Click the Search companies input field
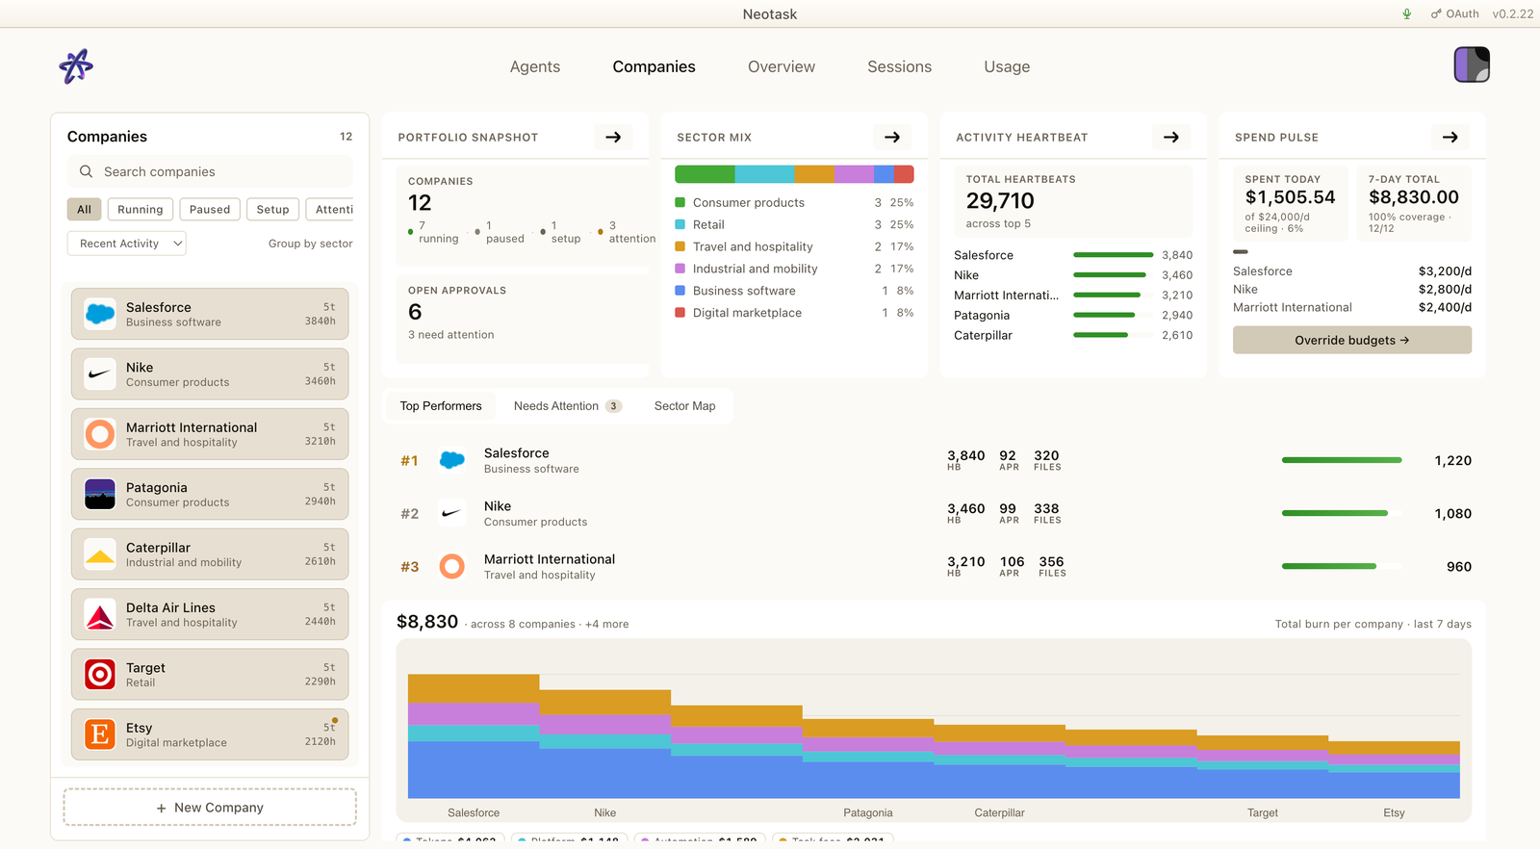The image size is (1540, 849). (x=210, y=171)
